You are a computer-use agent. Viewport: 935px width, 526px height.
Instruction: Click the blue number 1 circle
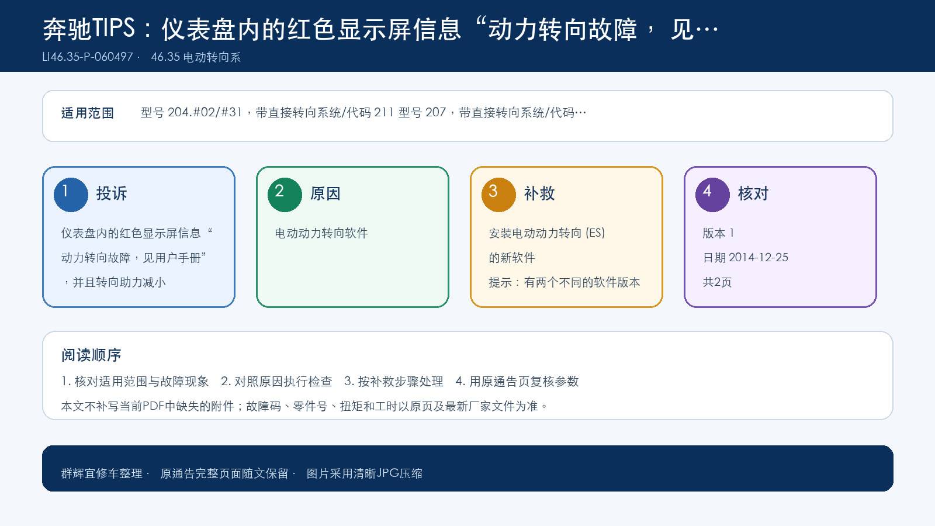coord(71,195)
